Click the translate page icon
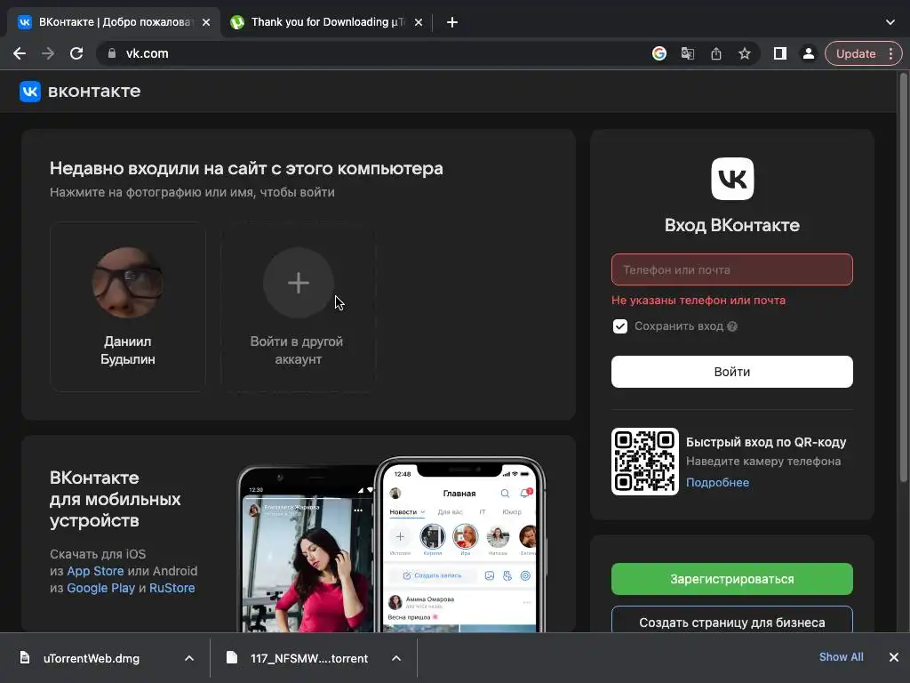 [688, 53]
